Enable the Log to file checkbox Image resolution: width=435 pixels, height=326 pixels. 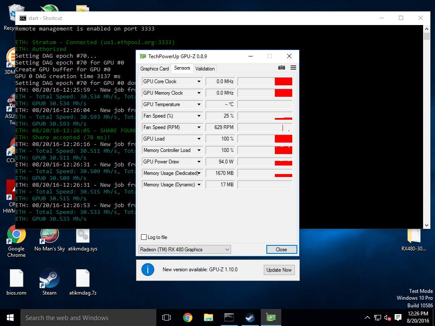(x=144, y=237)
